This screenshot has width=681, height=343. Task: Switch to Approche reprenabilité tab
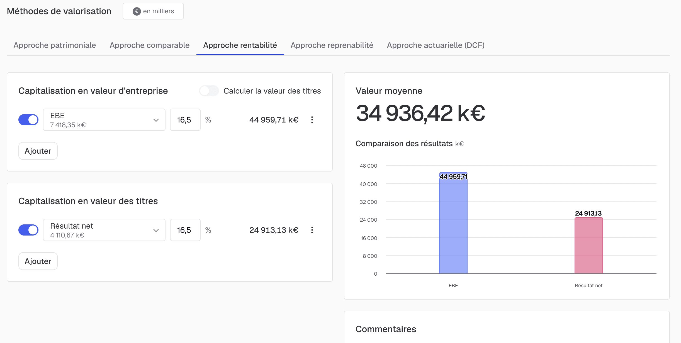coord(332,45)
